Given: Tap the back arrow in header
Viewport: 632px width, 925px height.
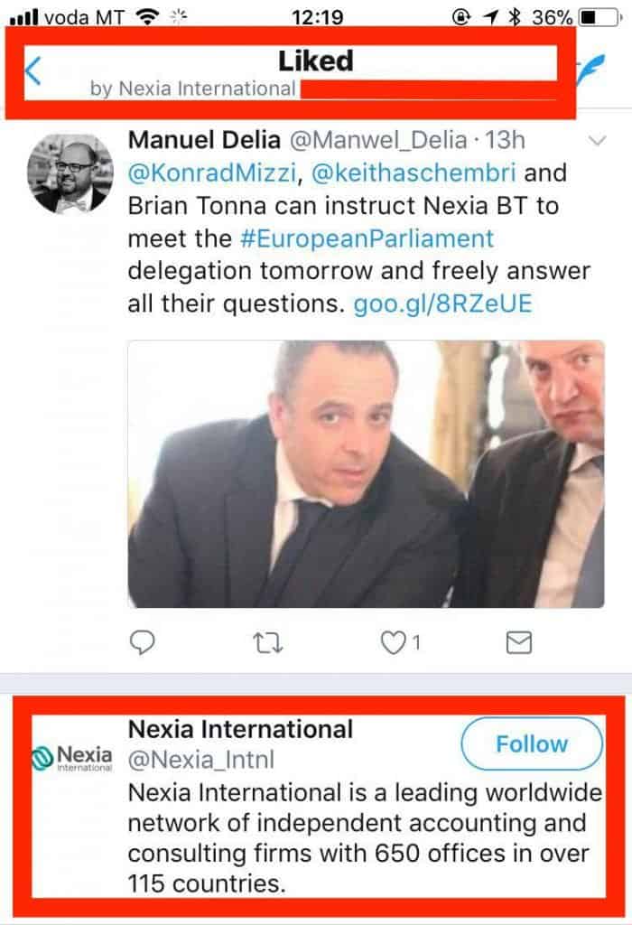Looking at the screenshot, I should tap(33, 70).
